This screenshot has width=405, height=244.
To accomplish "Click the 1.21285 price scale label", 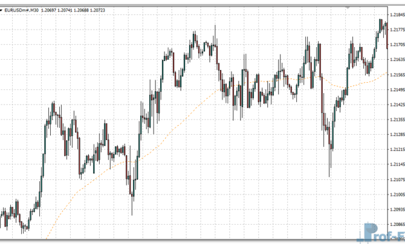I will coord(397,134).
